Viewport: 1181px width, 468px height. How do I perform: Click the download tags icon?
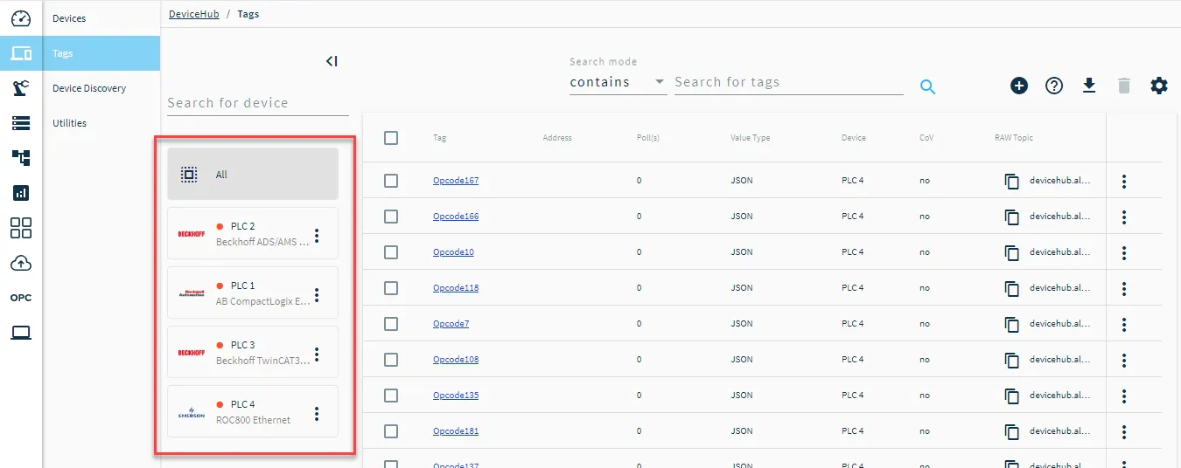pos(1089,86)
